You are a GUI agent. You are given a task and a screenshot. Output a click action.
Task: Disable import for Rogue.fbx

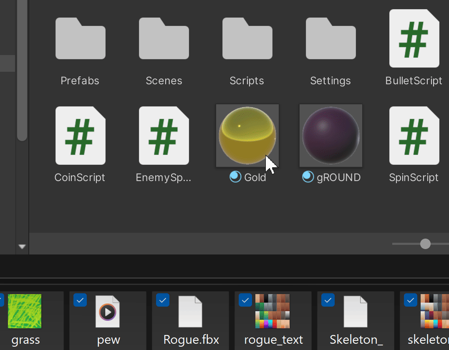(162, 300)
